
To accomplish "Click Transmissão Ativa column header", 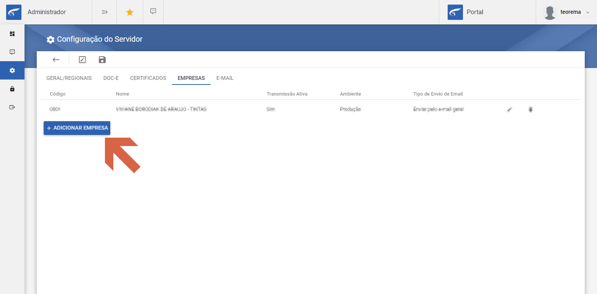I will coord(287,94).
